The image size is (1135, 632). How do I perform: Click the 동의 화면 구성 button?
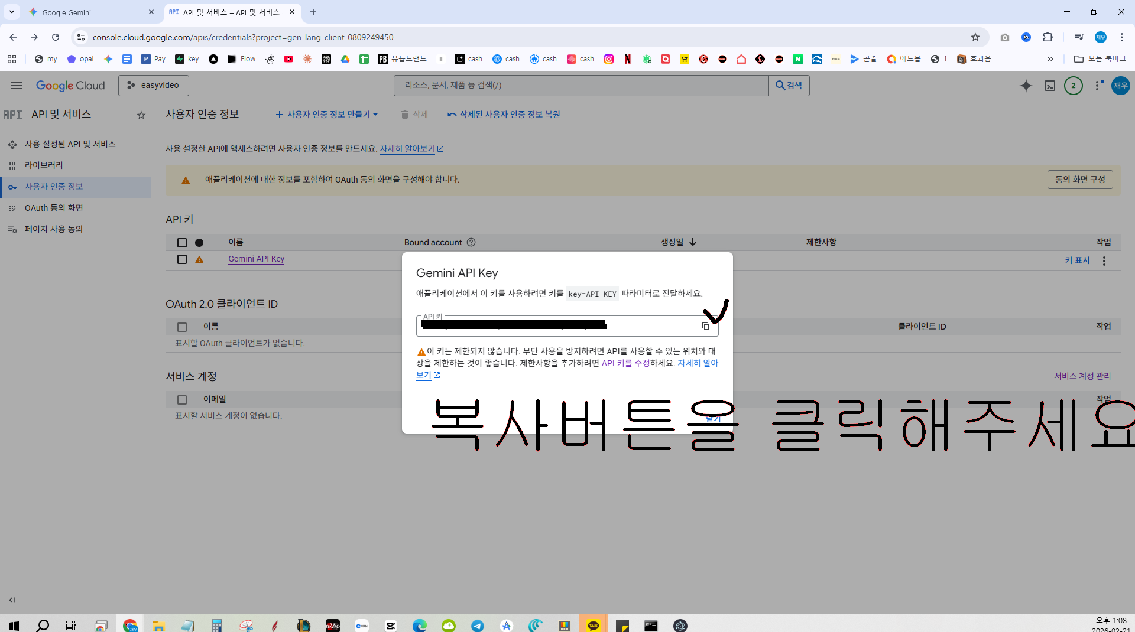tap(1080, 180)
